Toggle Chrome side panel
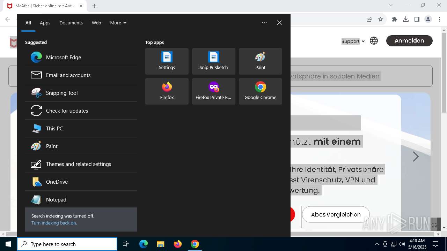 tap(417, 19)
